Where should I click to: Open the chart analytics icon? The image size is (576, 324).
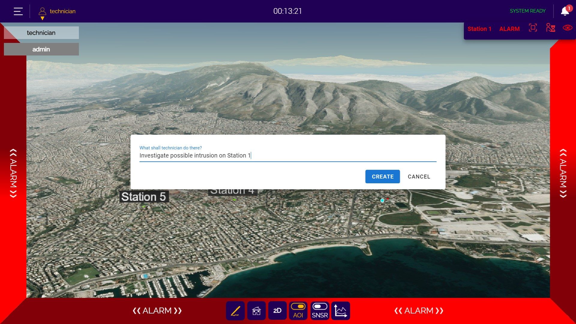[340, 311]
